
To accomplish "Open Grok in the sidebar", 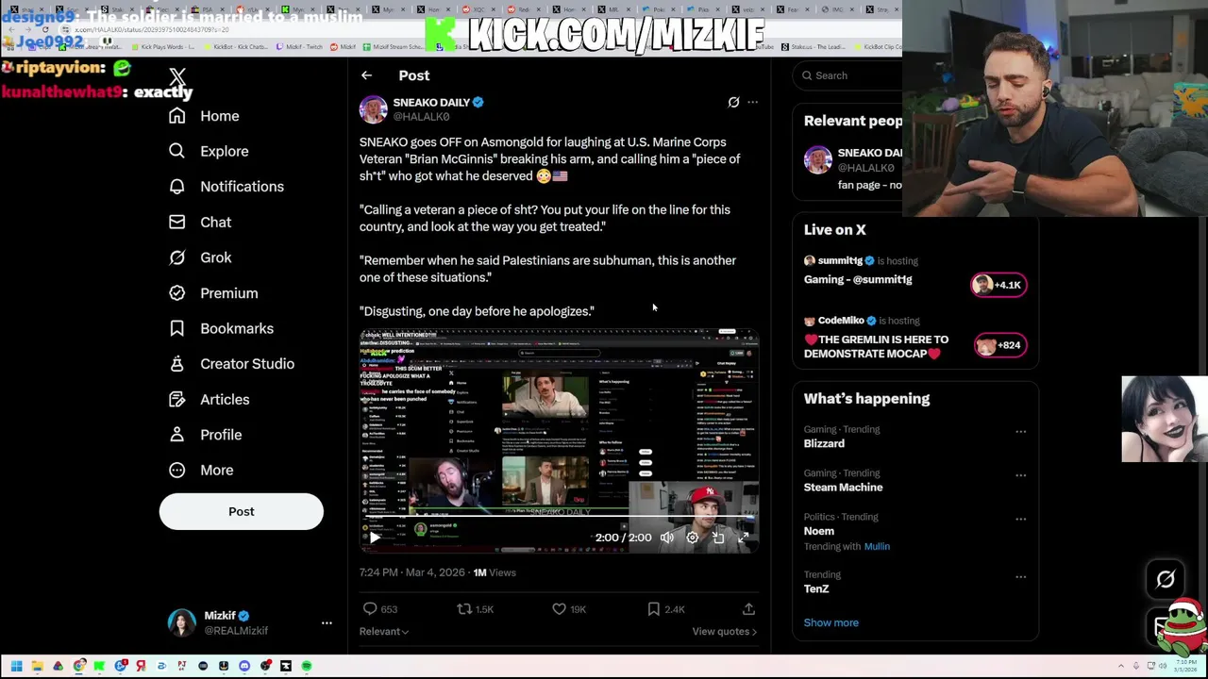I will coord(199,257).
